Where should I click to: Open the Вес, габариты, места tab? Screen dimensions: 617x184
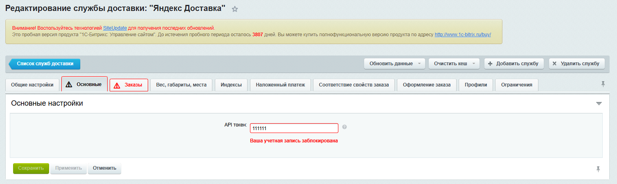181,85
